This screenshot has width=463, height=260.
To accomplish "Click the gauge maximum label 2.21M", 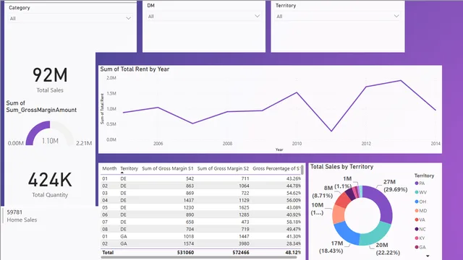I will (84, 143).
